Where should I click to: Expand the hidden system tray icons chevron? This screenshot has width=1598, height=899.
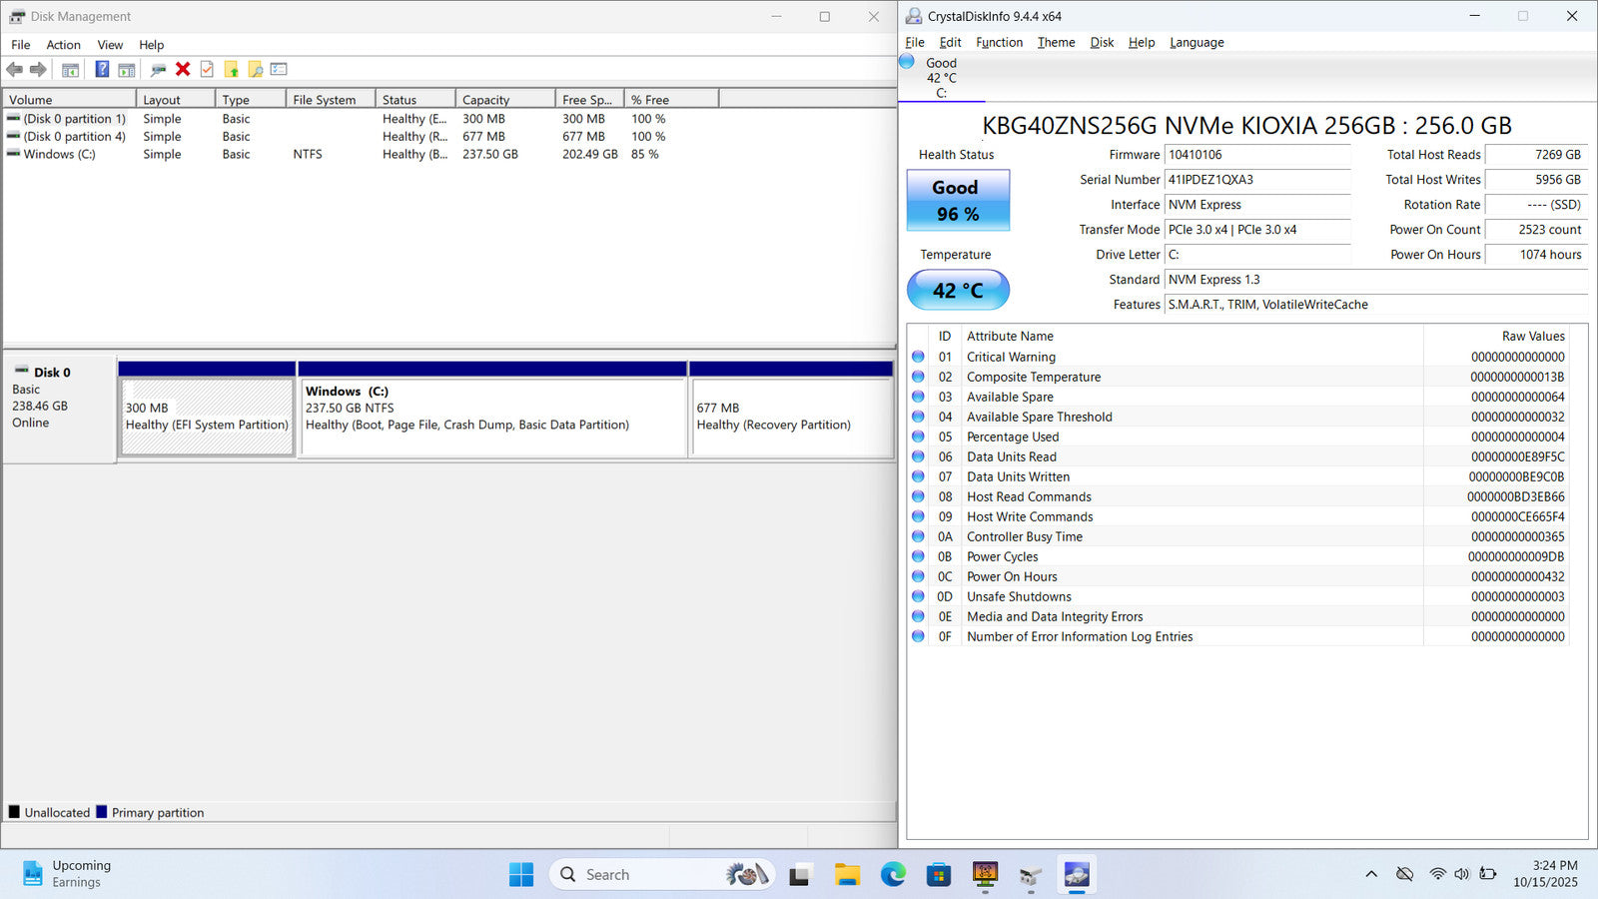(1371, 874)
